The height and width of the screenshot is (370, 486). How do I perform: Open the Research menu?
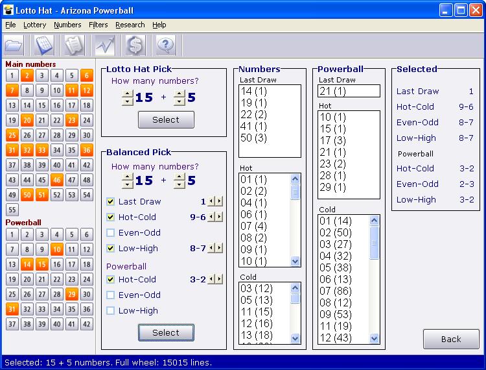tap(130, 25)
